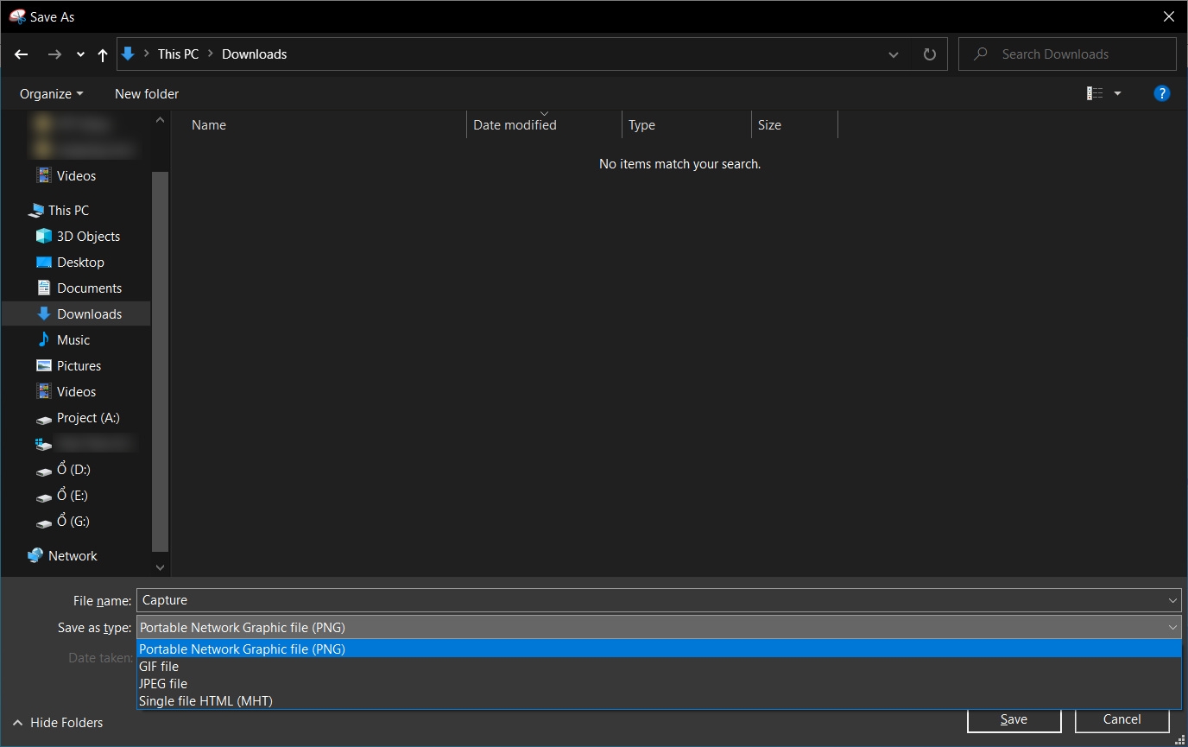Select Pictures in the sidebar
1188x747 pixels.
point(79,365)
